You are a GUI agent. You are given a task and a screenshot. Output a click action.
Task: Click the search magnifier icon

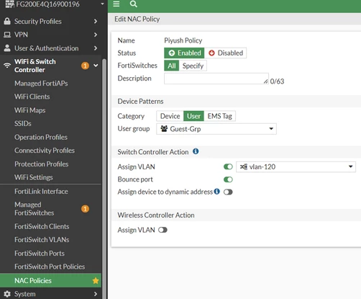tap(134, 4)
